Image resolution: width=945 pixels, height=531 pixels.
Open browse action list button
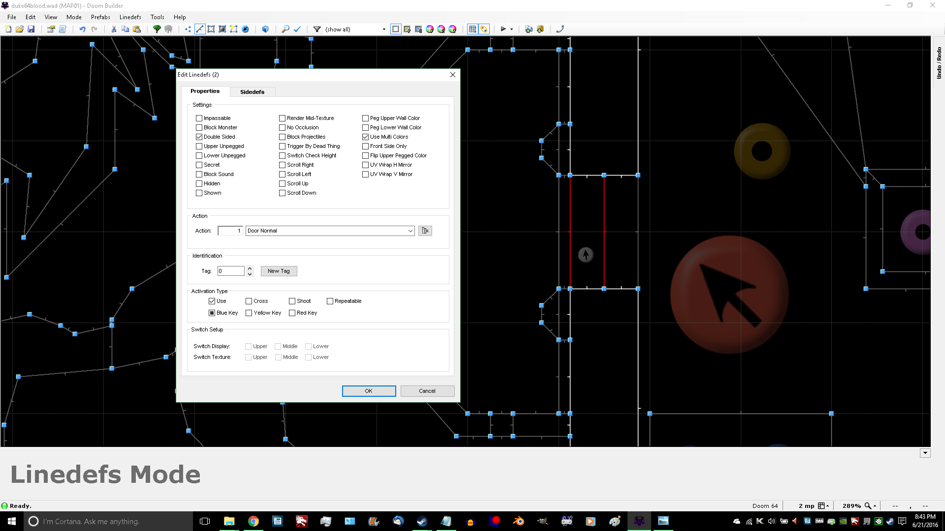tap(425, 231)
